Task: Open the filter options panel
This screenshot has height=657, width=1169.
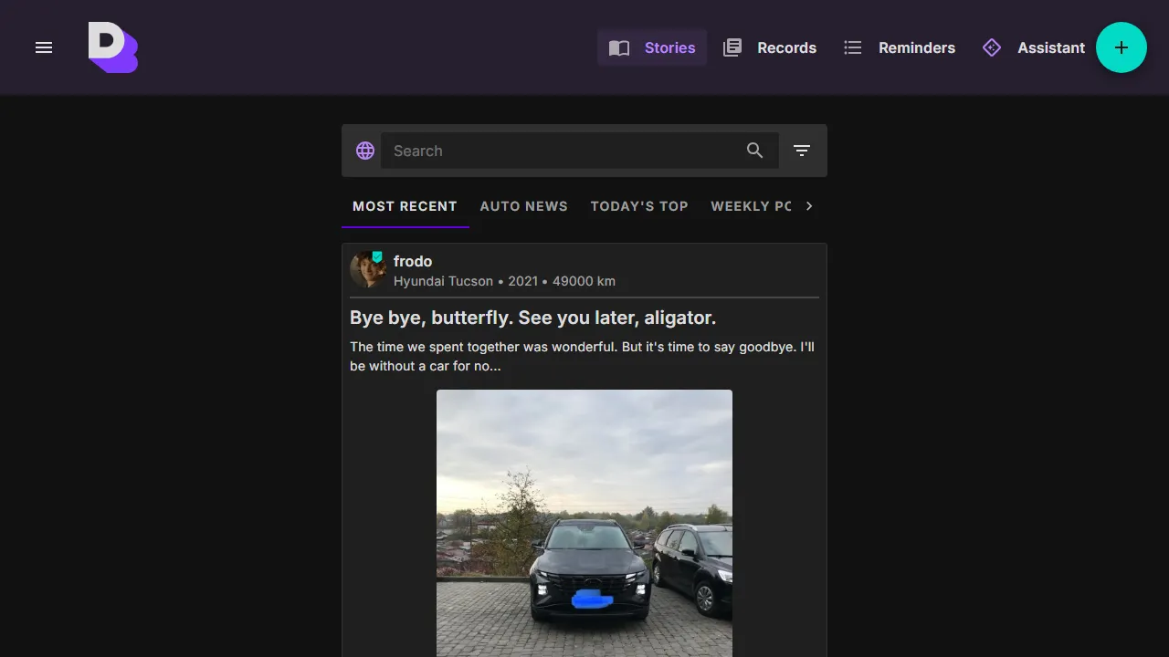Action: 801,150
